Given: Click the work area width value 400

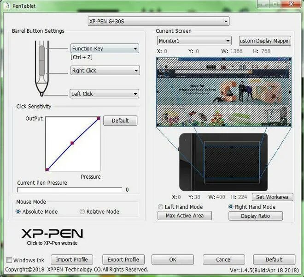Looking at the screenshot, I should point(221,197).
